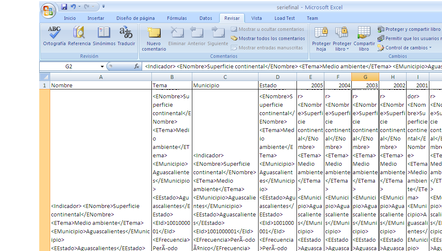Click the fx insert function button
Viewport: 442px width, 251px height.
coord(137,67)
